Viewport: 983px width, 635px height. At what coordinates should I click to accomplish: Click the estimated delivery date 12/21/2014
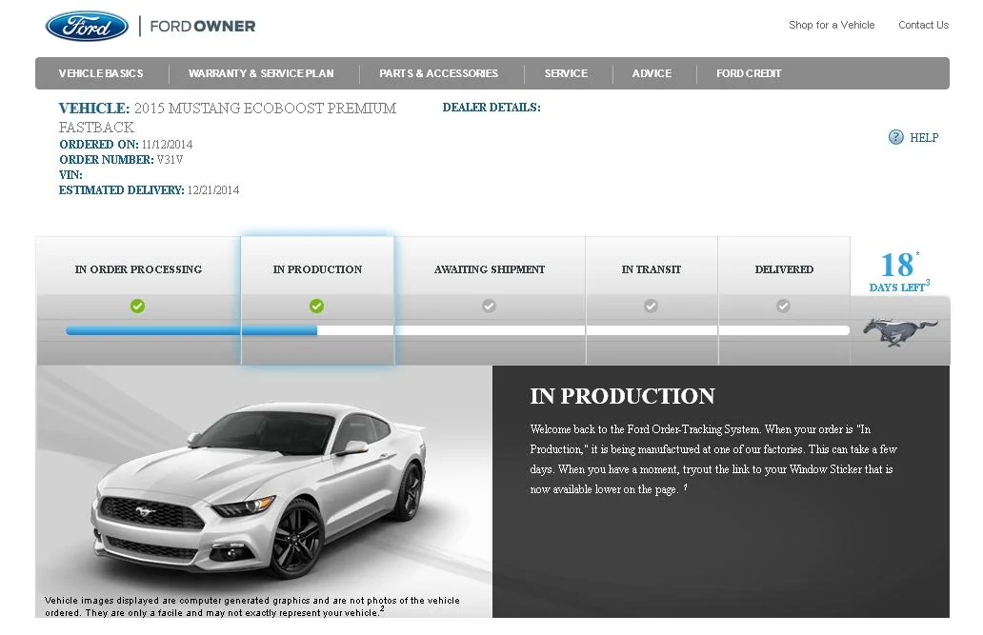pyautogui.click(x=213, y=190)
